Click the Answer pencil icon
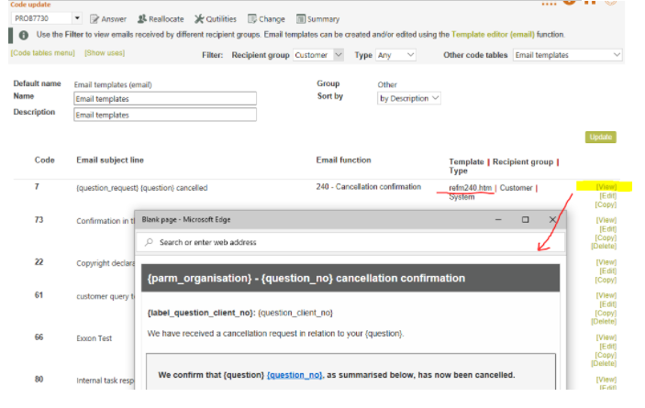 95,19
